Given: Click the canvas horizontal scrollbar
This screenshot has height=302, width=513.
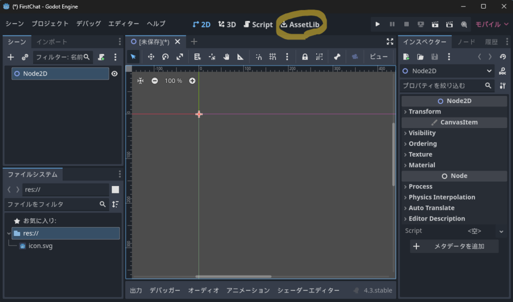Looking at the screenshot, I should 233,276.
